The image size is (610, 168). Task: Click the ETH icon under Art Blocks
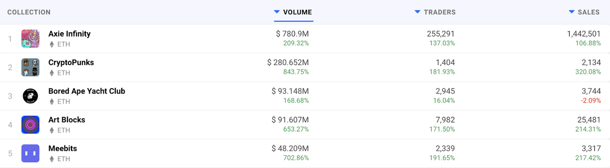(x=52, y=130)
